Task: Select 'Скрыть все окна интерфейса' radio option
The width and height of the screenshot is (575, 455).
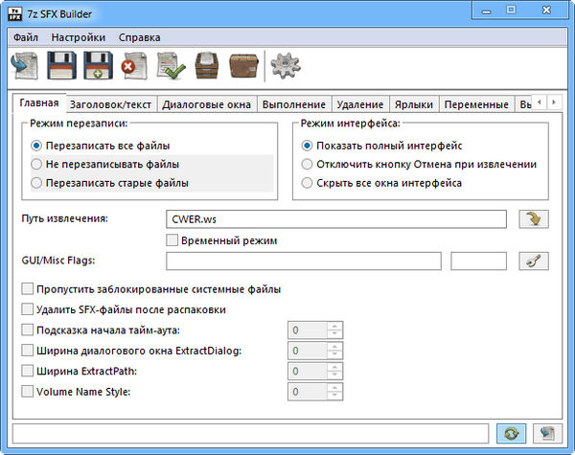Action: point(381,183)
